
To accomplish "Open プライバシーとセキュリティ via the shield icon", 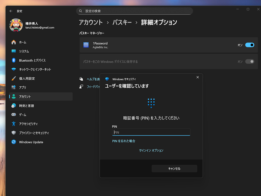I will [x=14, y=133].
